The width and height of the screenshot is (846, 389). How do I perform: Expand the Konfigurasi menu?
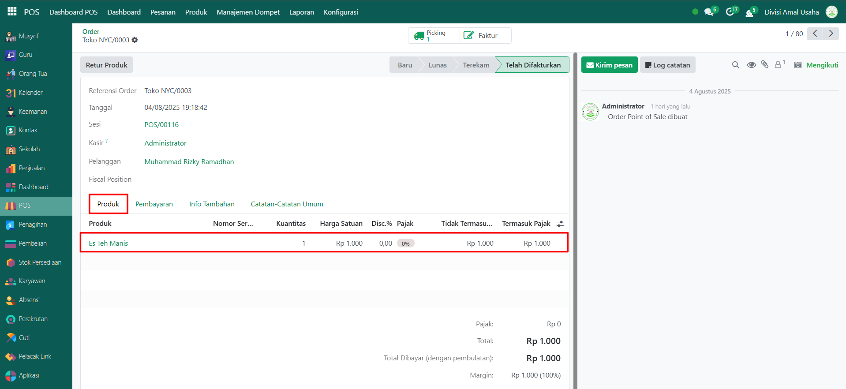(341, 12)
